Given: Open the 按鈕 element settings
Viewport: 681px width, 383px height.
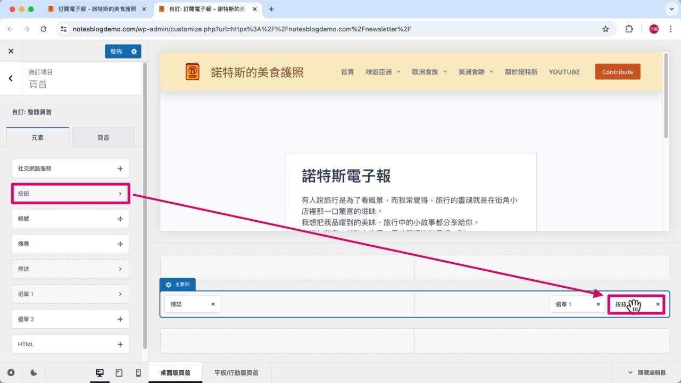Looking at the screenshot, I should (70, 194).
